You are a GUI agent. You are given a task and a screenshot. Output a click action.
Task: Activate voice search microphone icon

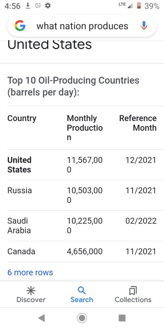point(143,26)
